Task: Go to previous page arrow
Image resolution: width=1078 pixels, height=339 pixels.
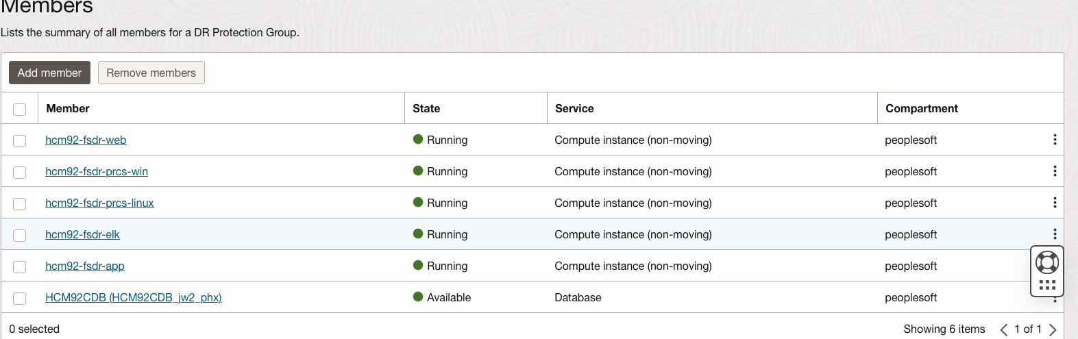Action: tap(1004, 330)
